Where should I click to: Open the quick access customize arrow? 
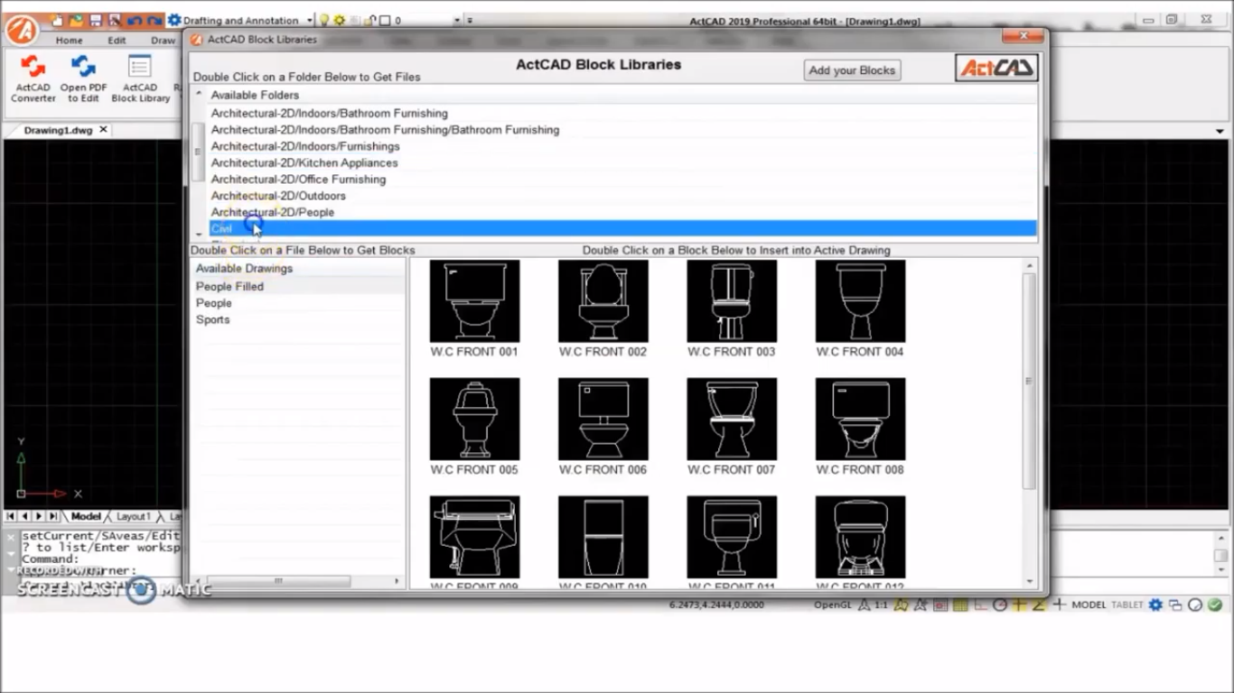470,20
